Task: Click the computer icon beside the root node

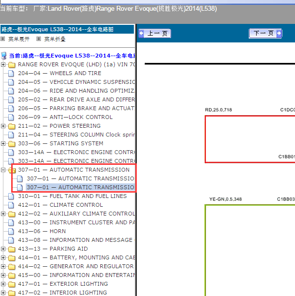Action: coord(4,56)
